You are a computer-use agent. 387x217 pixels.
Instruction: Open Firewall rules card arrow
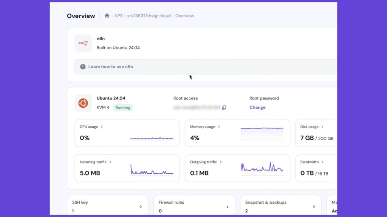pyautogui.click(x=227, y=207)
